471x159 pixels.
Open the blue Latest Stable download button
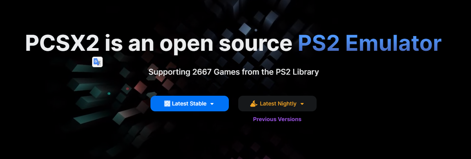pyautogui.click(x=190, y=104)
